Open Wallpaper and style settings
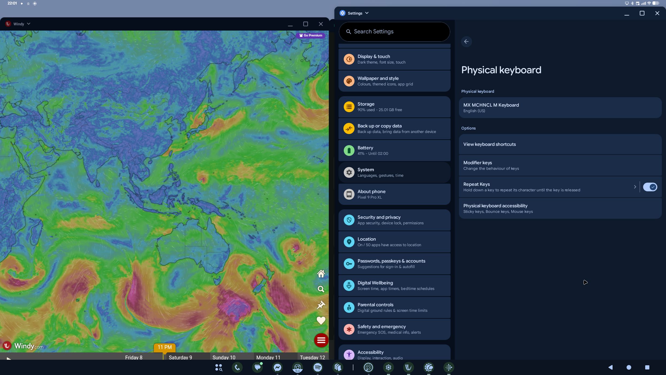 click(x=394, y=81)
